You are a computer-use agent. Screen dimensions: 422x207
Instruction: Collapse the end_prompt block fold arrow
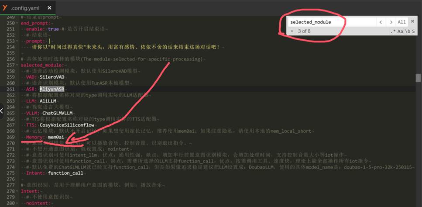(x=17, y=23)
